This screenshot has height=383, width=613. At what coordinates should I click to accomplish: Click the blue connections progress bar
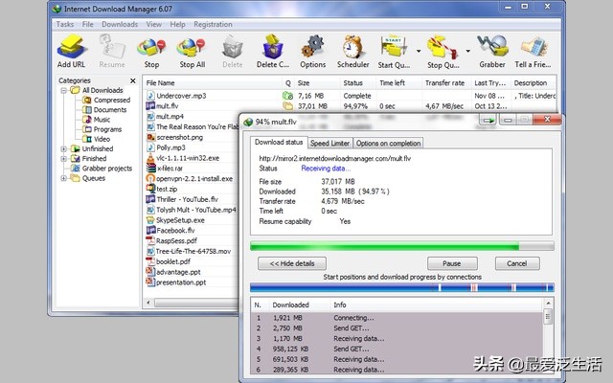click(x=402, y=287)
